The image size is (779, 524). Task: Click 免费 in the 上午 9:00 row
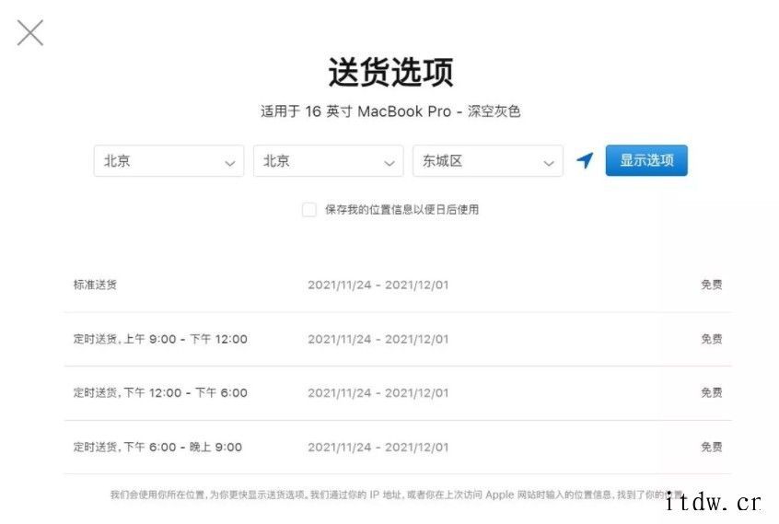coord(712,339)
